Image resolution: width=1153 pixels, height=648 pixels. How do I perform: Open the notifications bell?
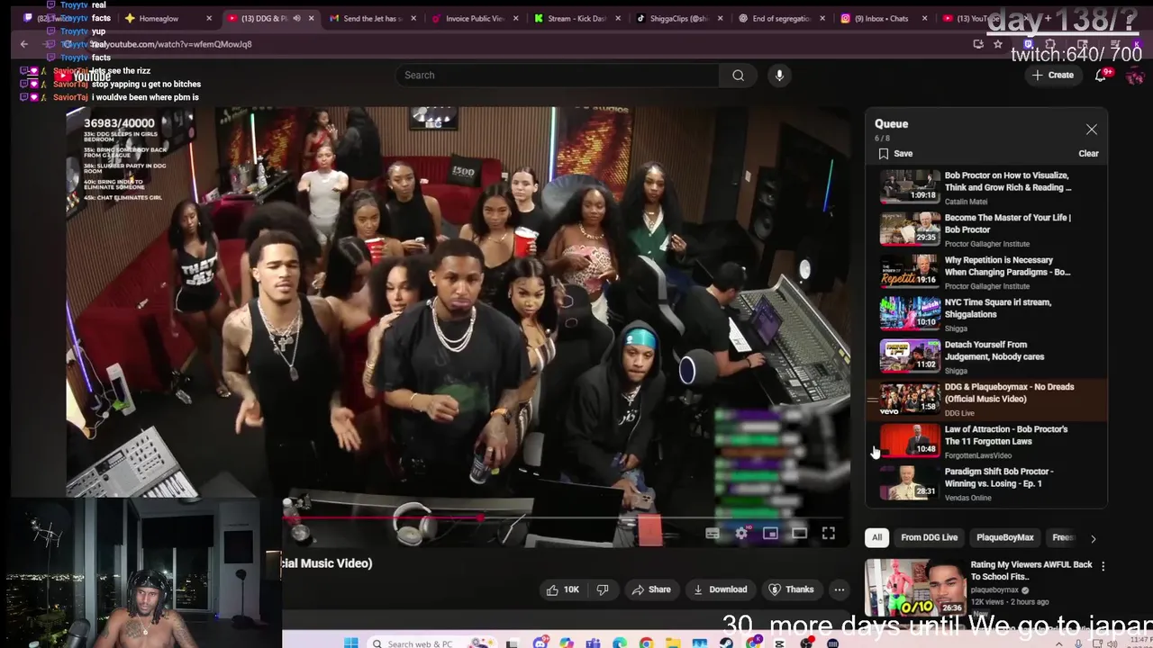(x=1101, y=76)
